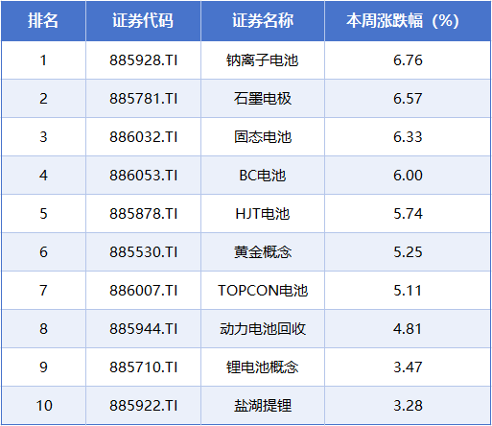Click the 6.76 percent value
Viewport: 492px width, 426px height.
tap(408, 60)
